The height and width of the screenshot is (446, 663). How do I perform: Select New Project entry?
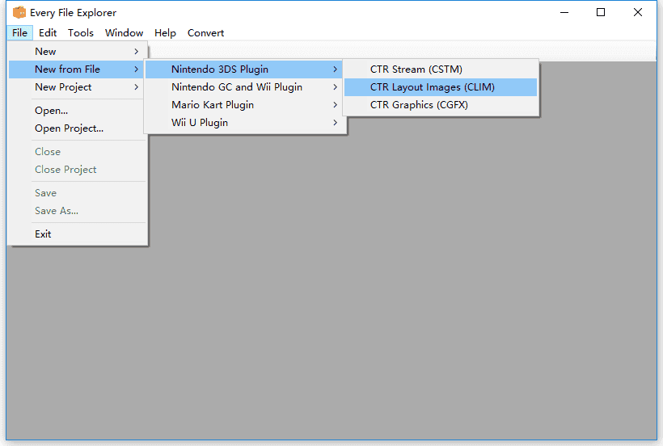pyautogui.click(x=78, y=87)
